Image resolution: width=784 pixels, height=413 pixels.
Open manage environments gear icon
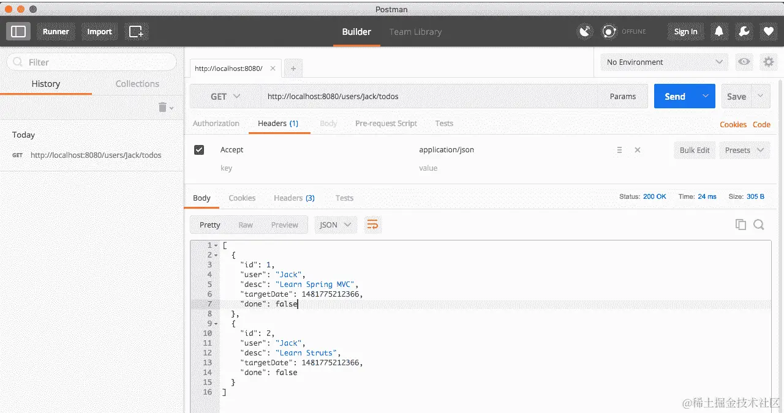[767, 62]
